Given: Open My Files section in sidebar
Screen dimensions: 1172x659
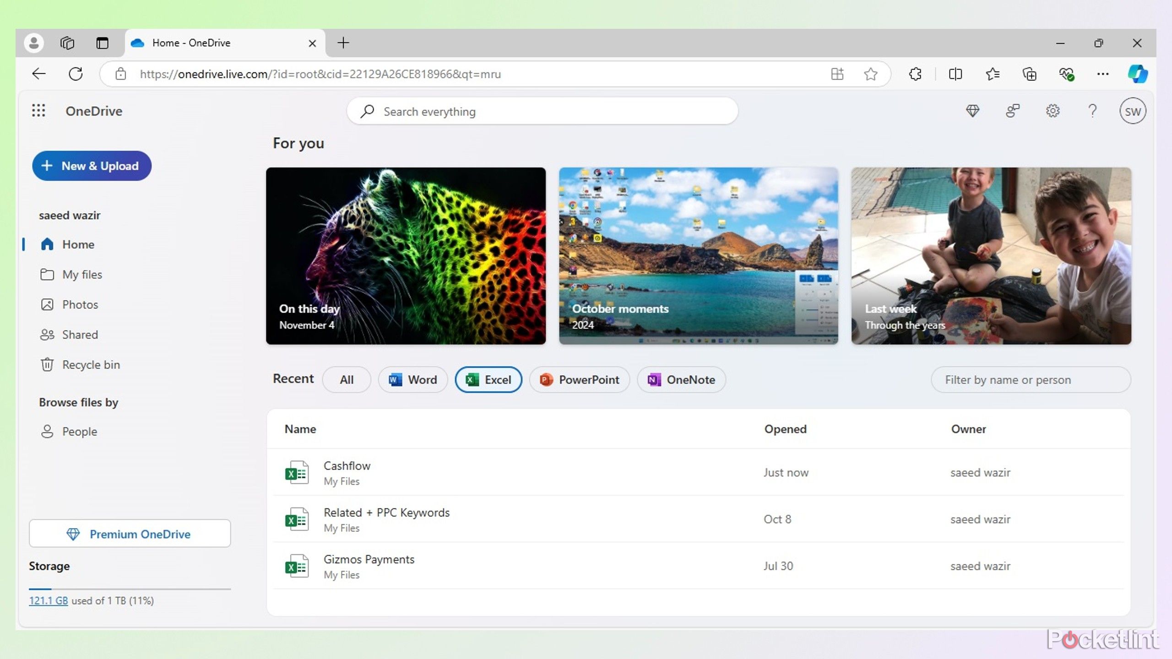Looking at the screenshot, I should tap(82, 274).
